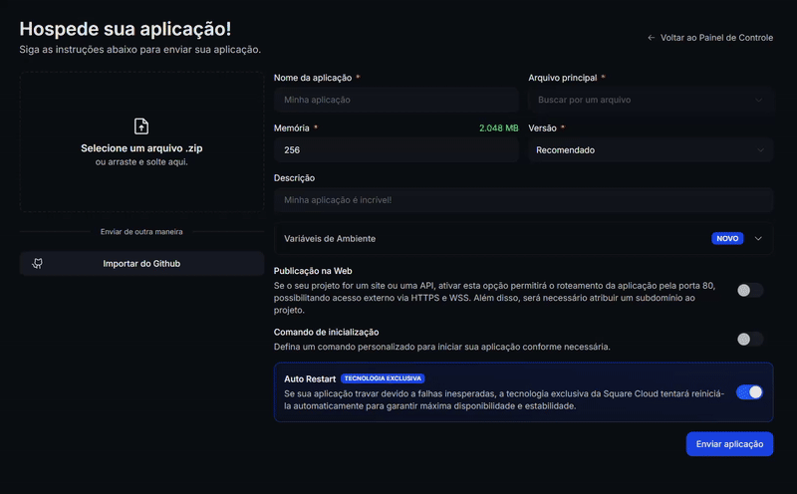Click the Memória field showing 256
Viewport: 797px width, 494px height.
[396, 150]
